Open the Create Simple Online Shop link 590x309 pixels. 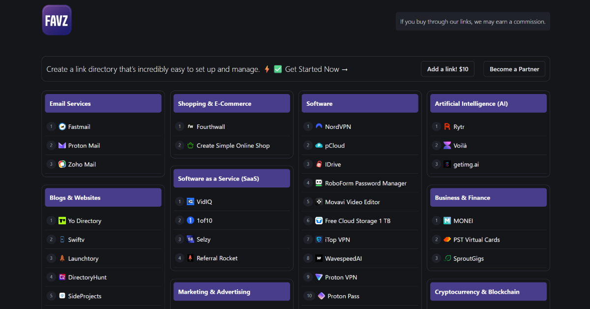(x=233, y=146)
